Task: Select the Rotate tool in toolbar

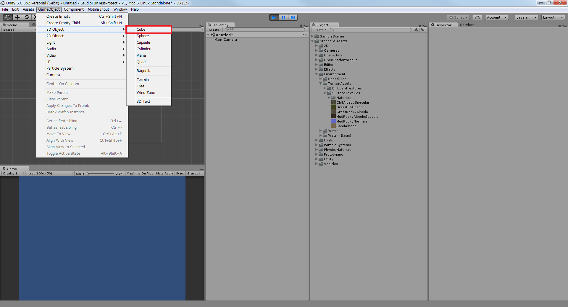Action: point(27,17)
